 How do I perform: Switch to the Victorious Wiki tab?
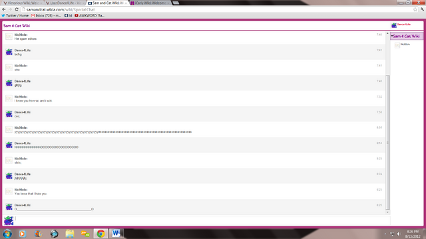(x=22, y=3)
